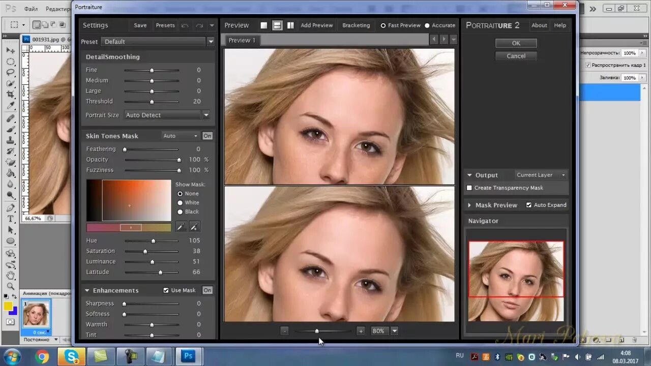
Task: Click the eyedropper pick mask color tool
Action: [x=181, y=227]
